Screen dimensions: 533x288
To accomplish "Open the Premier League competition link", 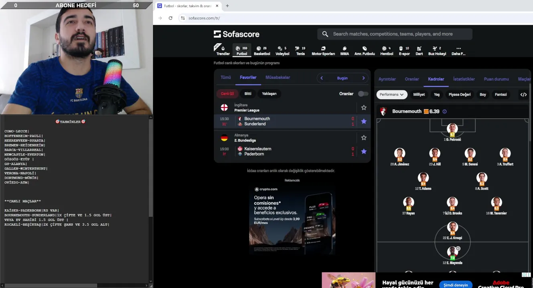I will pos(247,110).
